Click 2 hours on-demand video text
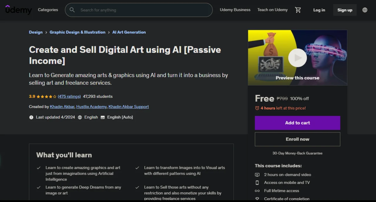The image size is (376, 202). [288, 175]
